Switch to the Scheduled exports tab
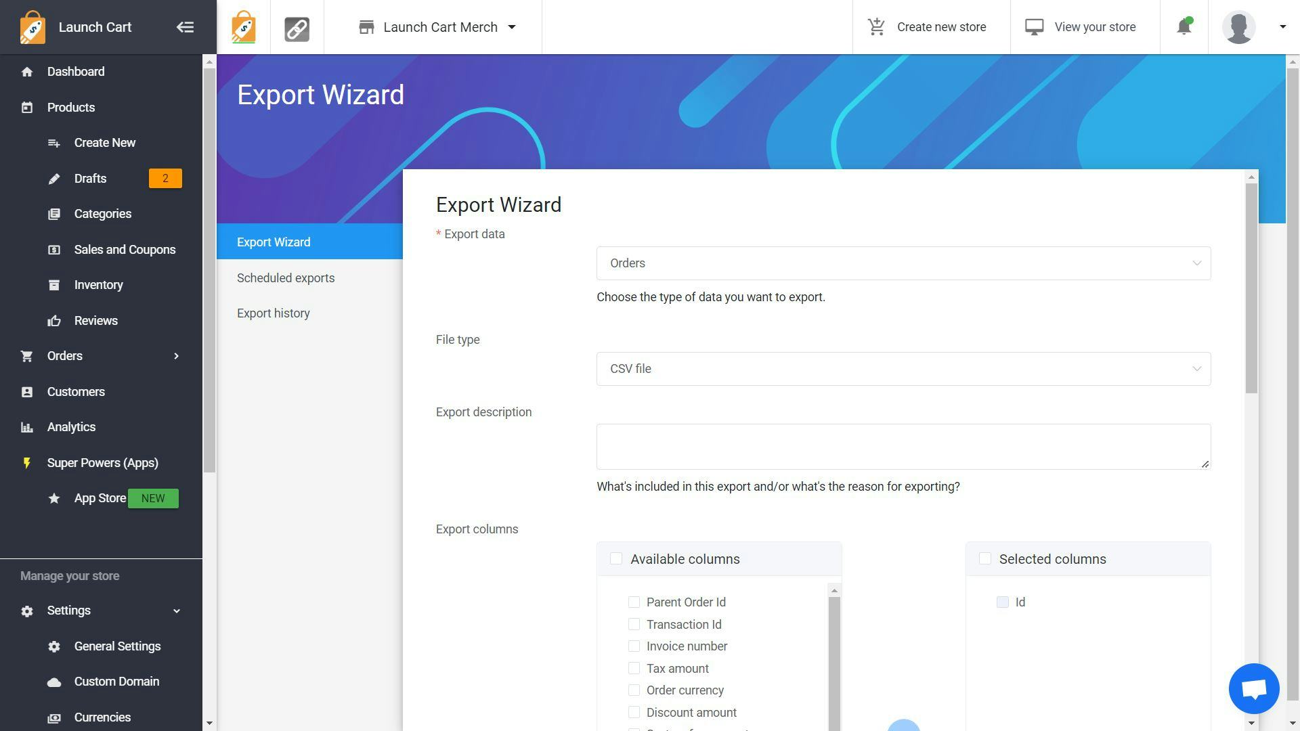The image size is (1300, 731). click(285, 278)
